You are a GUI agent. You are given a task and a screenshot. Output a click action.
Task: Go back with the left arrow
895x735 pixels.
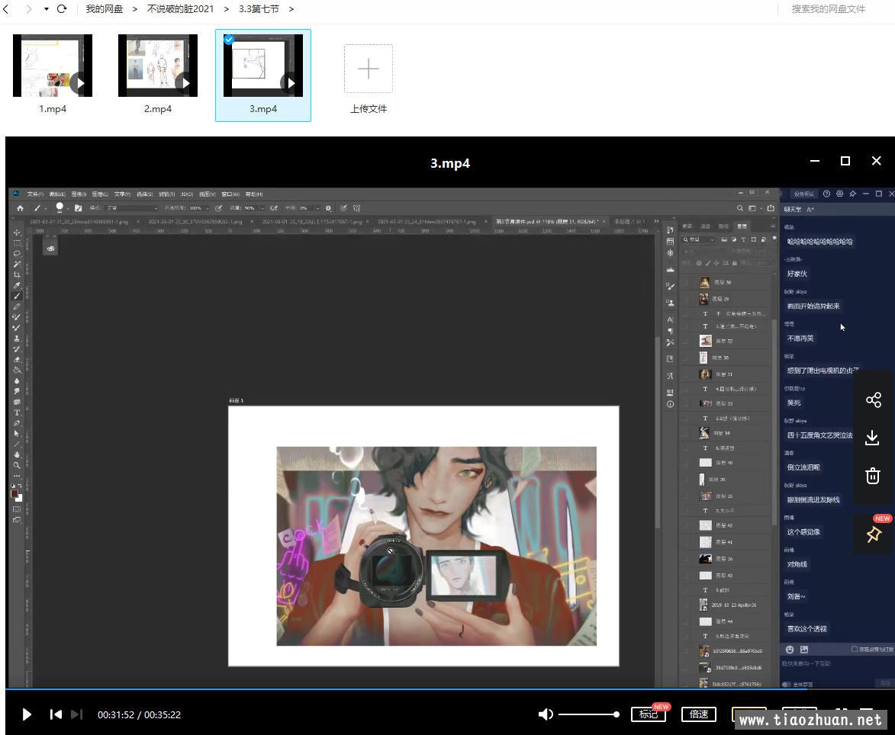tap(7, 9)
